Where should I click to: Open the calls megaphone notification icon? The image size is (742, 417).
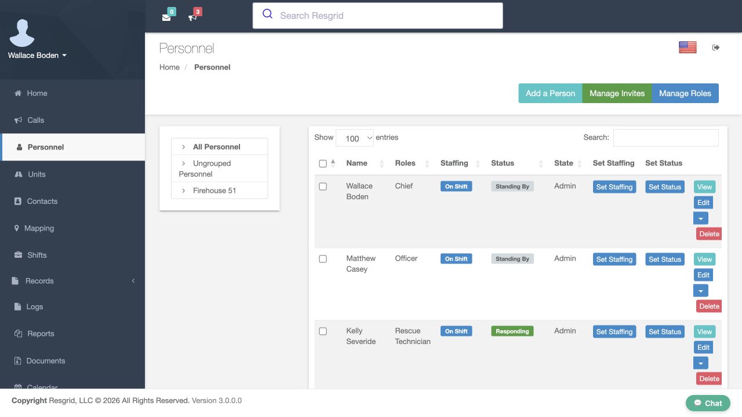tap(192, 17)
